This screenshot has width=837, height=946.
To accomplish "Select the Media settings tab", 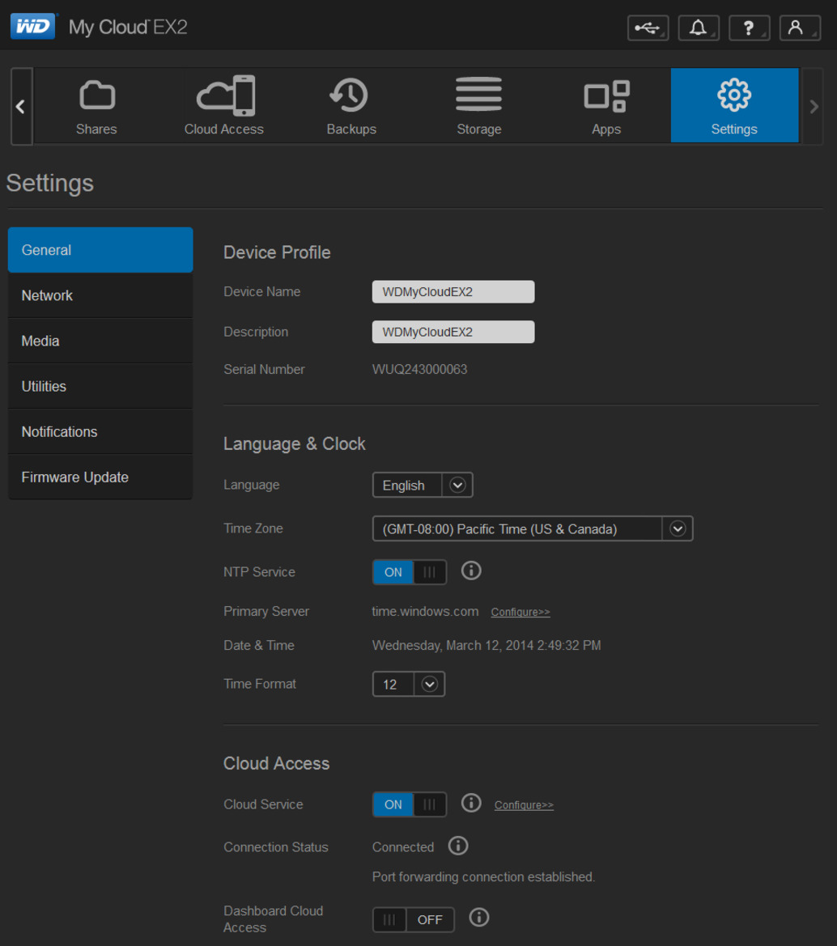I will tap(100, 341).
